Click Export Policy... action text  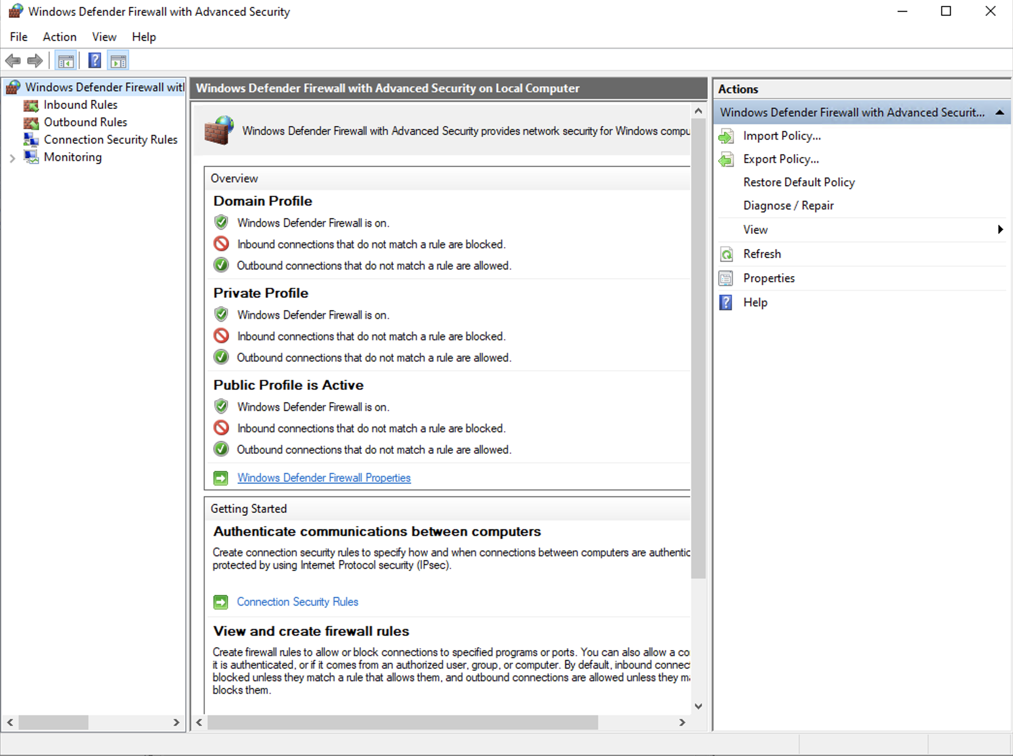point(781,159)
